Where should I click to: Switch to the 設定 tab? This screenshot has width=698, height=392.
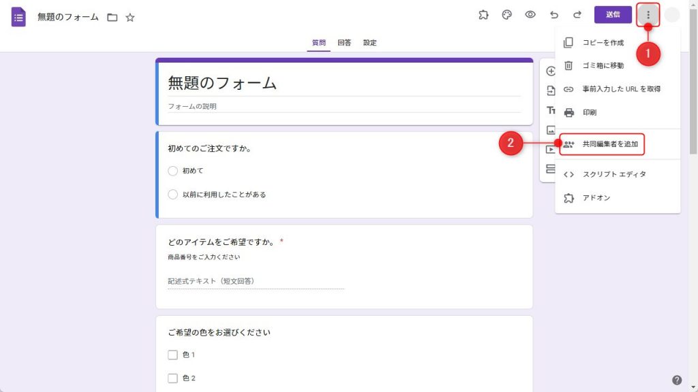(x=369, y=43)
